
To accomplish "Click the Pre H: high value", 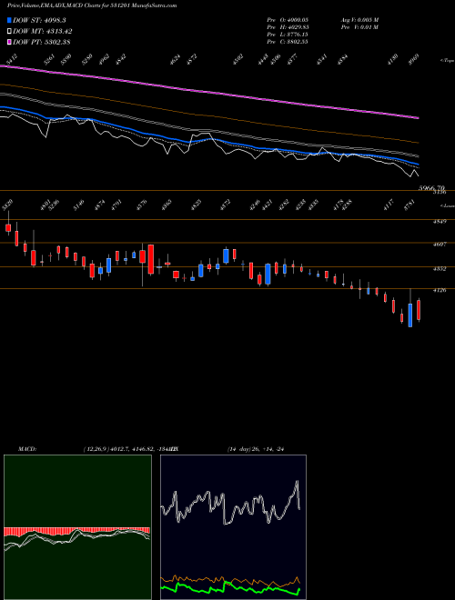I will [x=288, y=27].
